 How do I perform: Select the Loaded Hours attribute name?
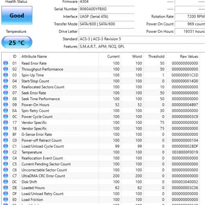tap(33, 188)
